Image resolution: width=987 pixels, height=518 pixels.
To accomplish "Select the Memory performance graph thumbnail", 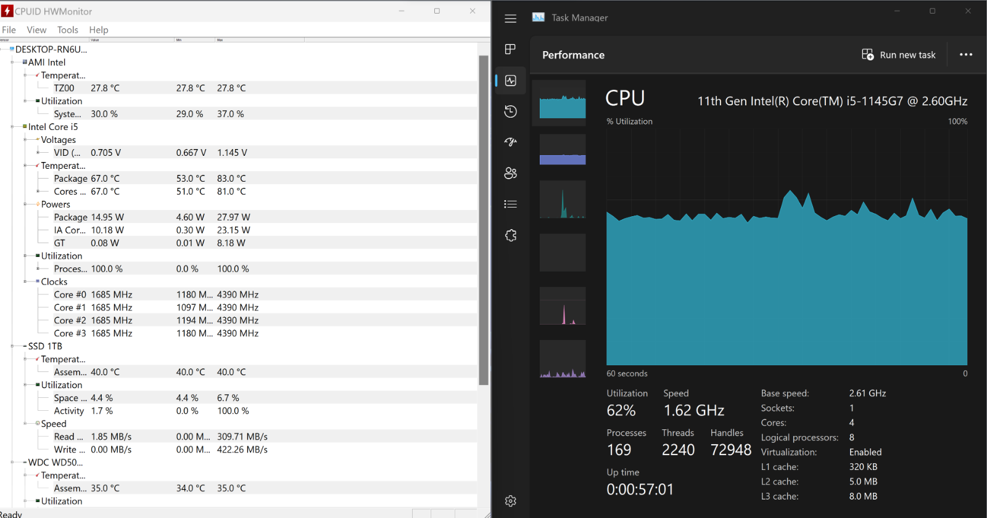I will pyautogui.click(x=563, y=150).
